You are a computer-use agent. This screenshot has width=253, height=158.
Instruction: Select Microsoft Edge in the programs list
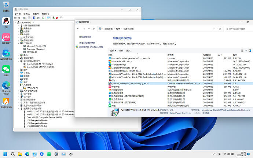coord(180,65)
